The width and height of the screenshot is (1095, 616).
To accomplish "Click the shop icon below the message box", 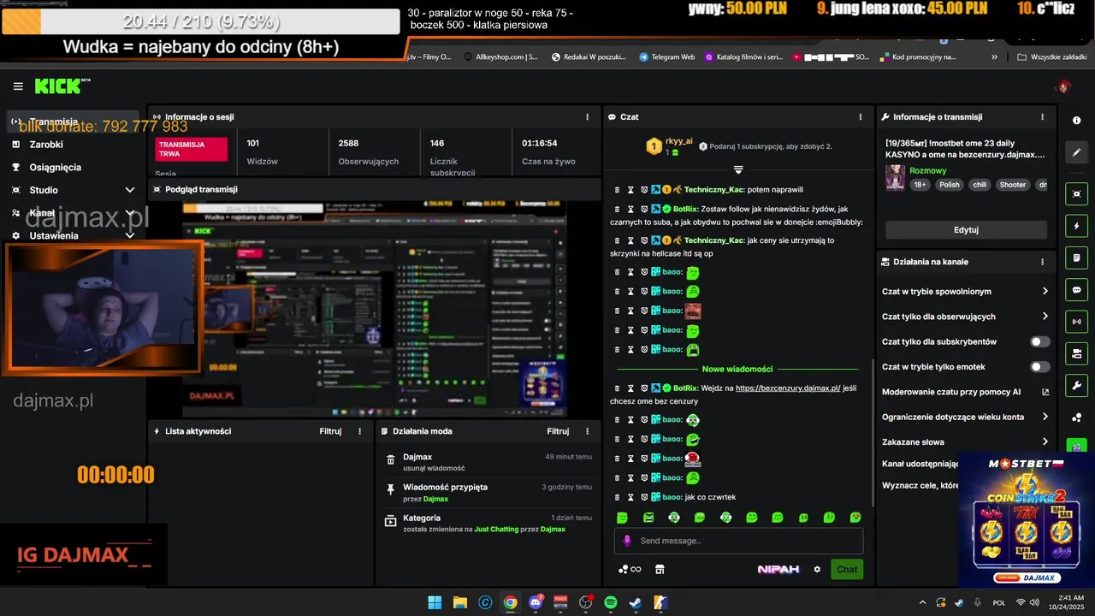I will pos(660,570).
